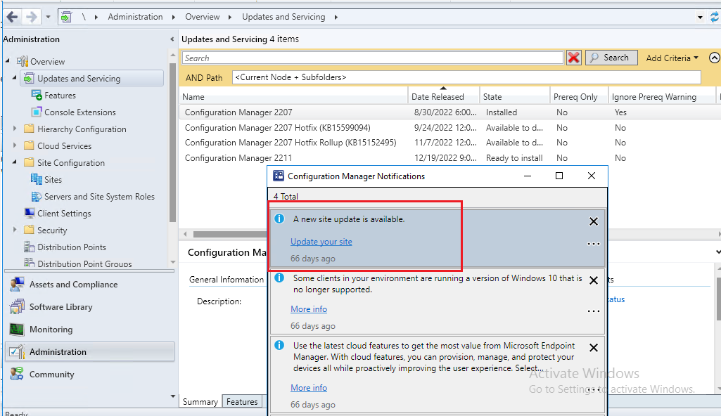Click Overview in the breadcrumb bar
The height and width of the screenshot is (416, 721).
pyautogui.click(x=202, y=16)
